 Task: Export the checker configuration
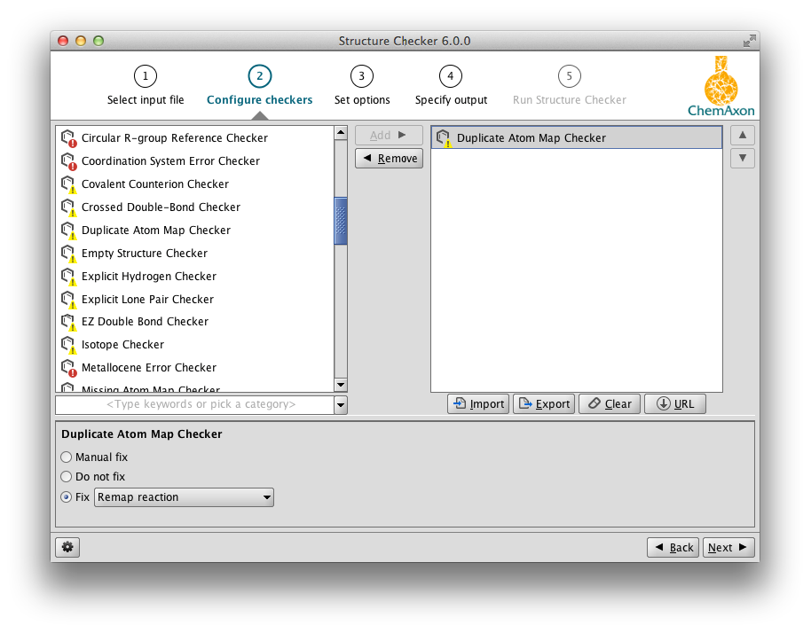point(544,403)
